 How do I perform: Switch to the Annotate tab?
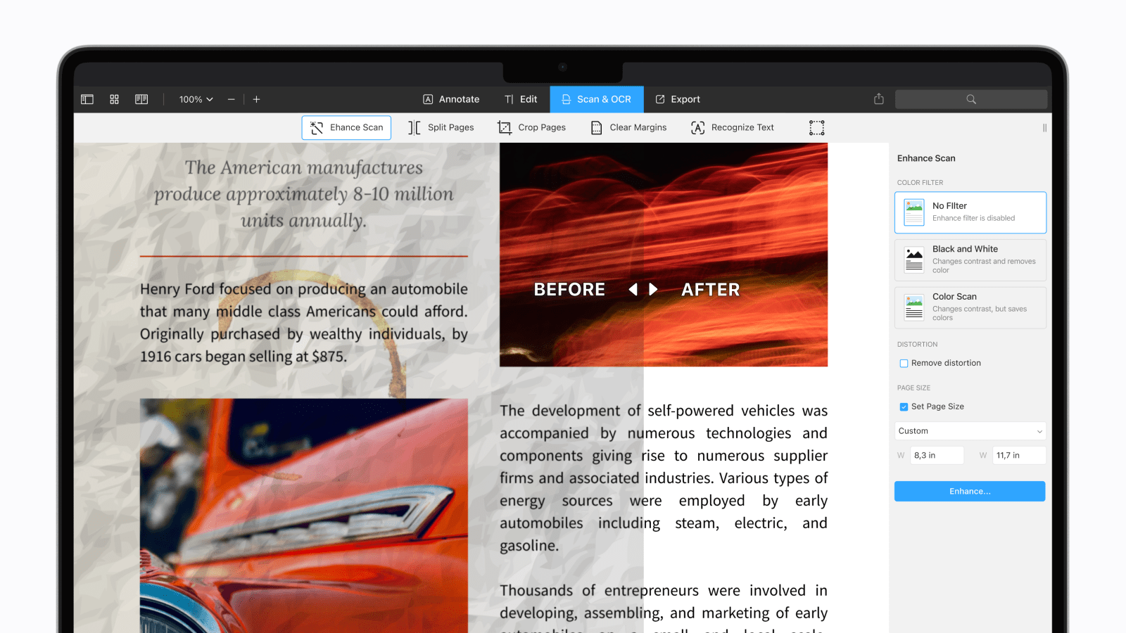(x=450, y=99)
